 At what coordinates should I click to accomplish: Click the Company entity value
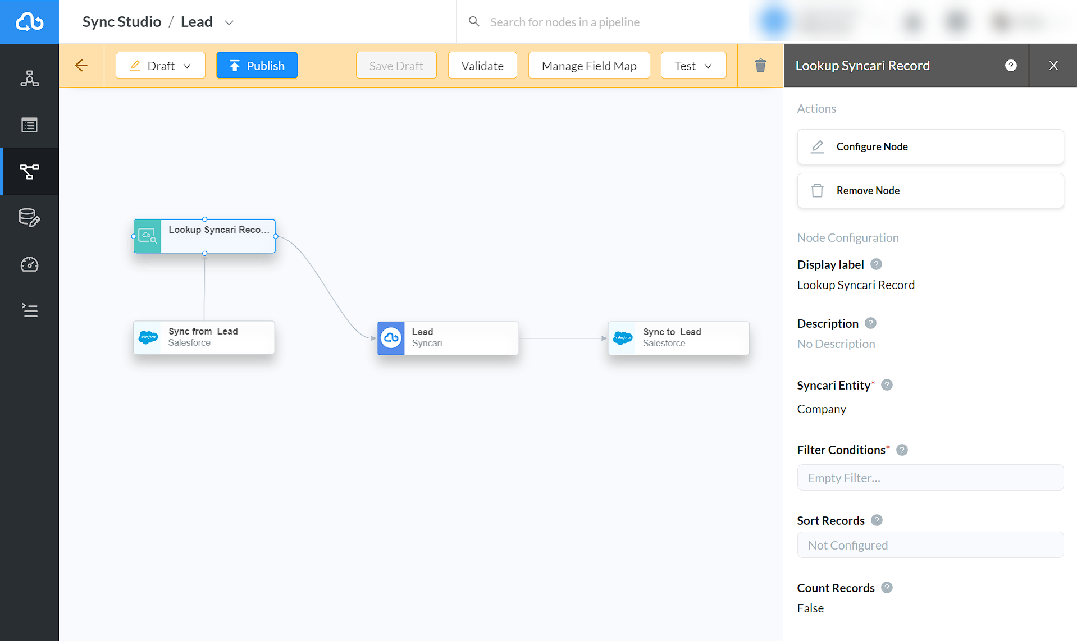[x=822, y=409]
